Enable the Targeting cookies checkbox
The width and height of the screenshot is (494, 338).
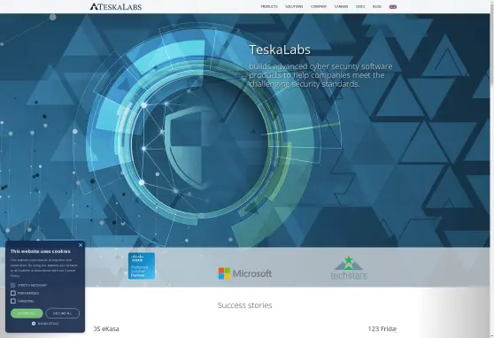[x=13, y=301]
